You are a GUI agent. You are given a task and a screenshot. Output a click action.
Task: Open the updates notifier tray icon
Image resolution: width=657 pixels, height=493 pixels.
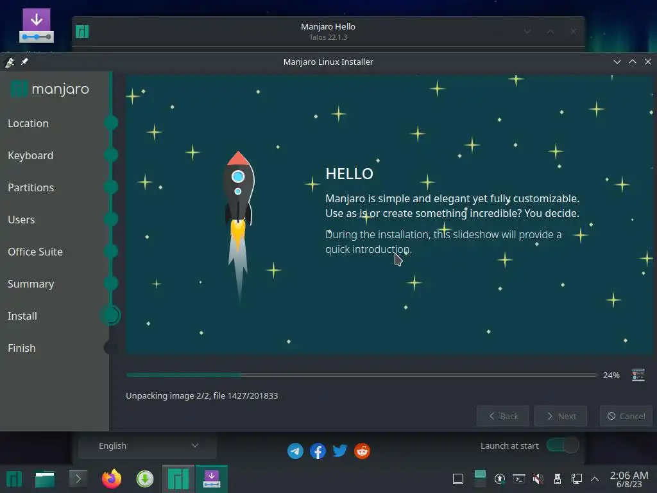point(499,479)
